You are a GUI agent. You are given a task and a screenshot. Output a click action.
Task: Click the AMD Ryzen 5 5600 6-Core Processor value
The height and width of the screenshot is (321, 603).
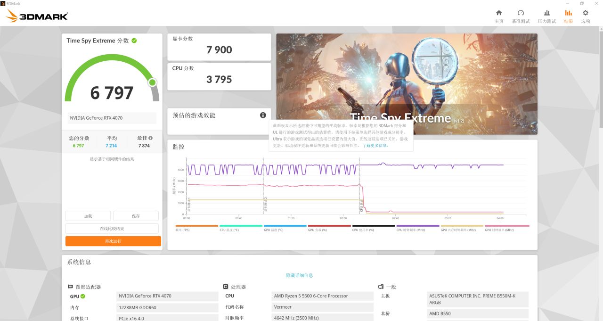pos(323,296)
